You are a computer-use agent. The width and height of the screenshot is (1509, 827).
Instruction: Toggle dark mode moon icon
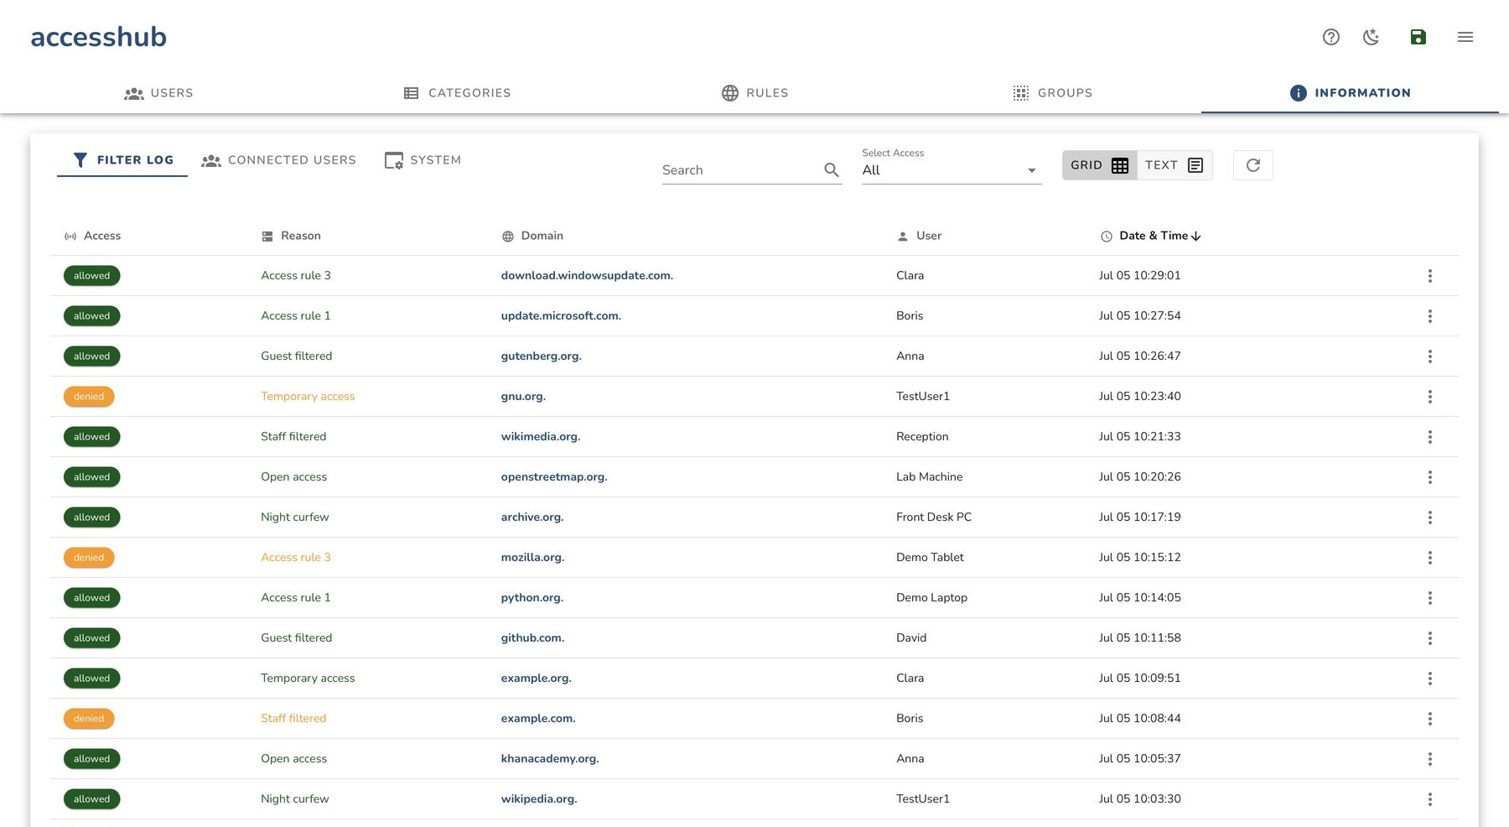coord(1372,37)
